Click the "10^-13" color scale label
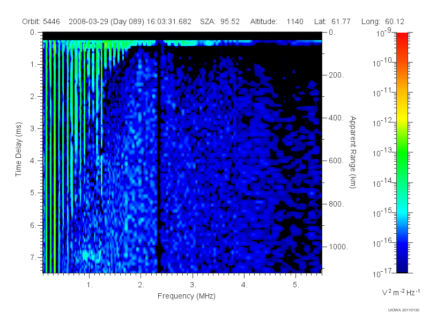The image size is (429, 321). [x=382, y=152]
